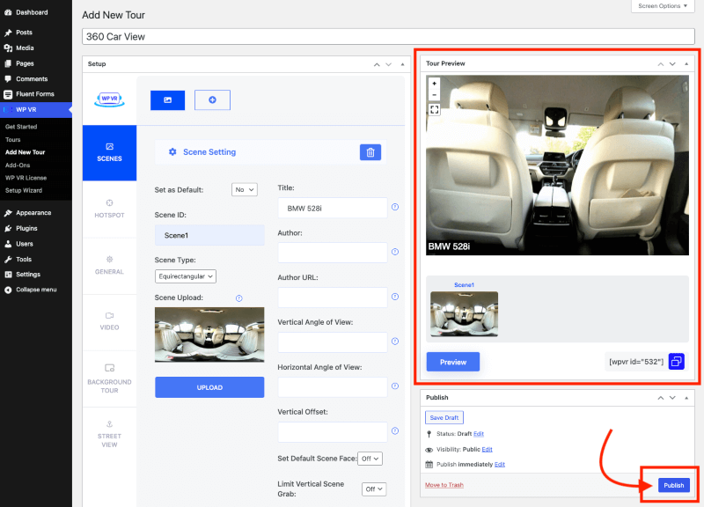The image size is (704, 507).
Task: Click the scene Title input
Action: (x=333, y=208)
